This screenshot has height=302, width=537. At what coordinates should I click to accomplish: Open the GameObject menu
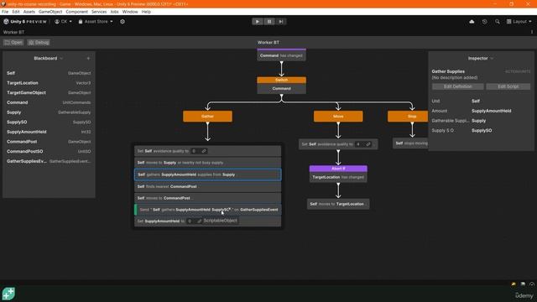50,12
